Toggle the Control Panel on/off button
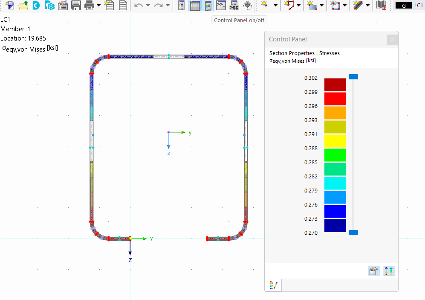The height and width of the screenshot is (300, 425). [x=208, y=6]
